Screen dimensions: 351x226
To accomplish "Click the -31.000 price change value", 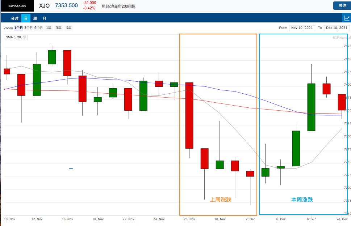I will 89,3.
